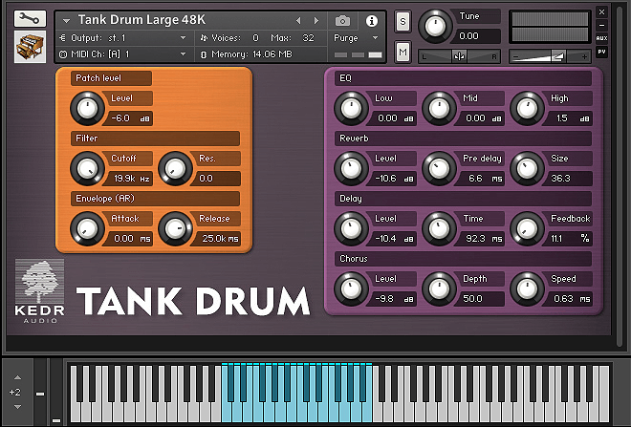Click the Reverb Level knob
Screen dimensions: 631x427
pos(351,168)
